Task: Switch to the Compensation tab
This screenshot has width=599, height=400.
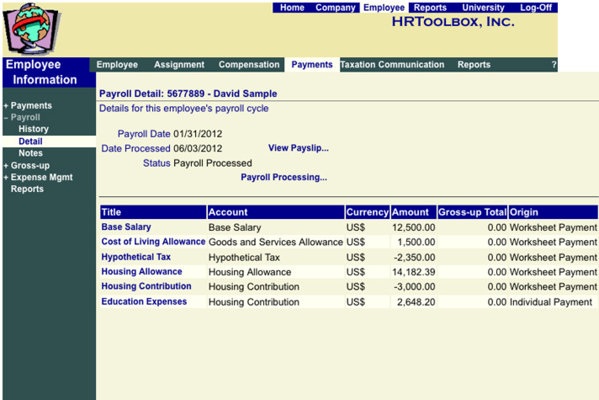Action: [x=249, y=65]
